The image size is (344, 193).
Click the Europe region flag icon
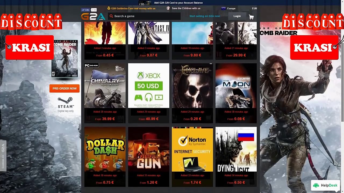click(x=223, y=9)
